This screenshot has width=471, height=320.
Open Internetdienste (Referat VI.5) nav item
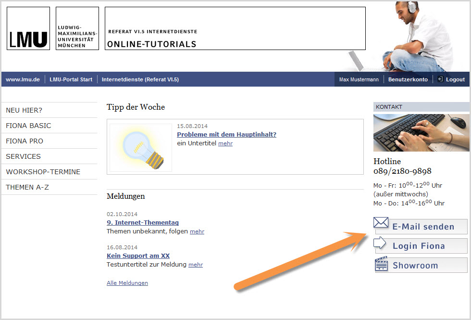tap(140, 79)
